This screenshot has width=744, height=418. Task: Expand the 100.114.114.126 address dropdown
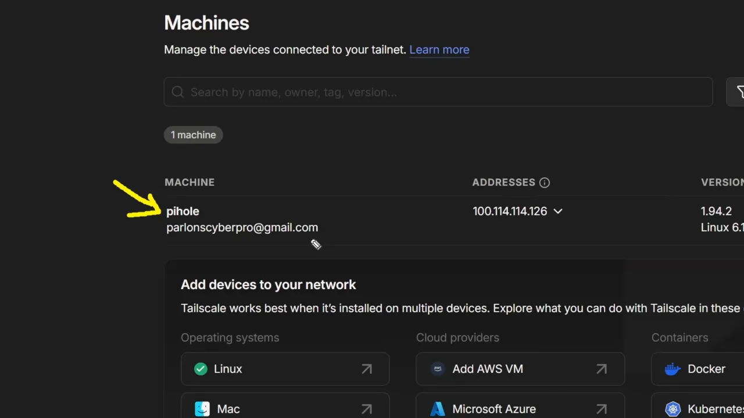[558, 211]
